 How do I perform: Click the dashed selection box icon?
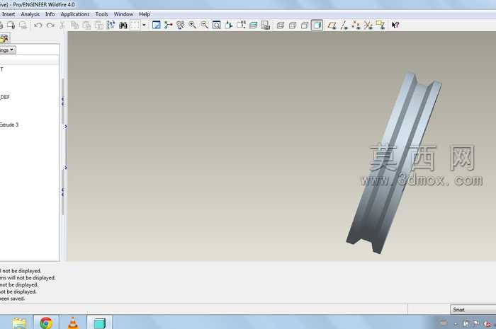point(135,25)
